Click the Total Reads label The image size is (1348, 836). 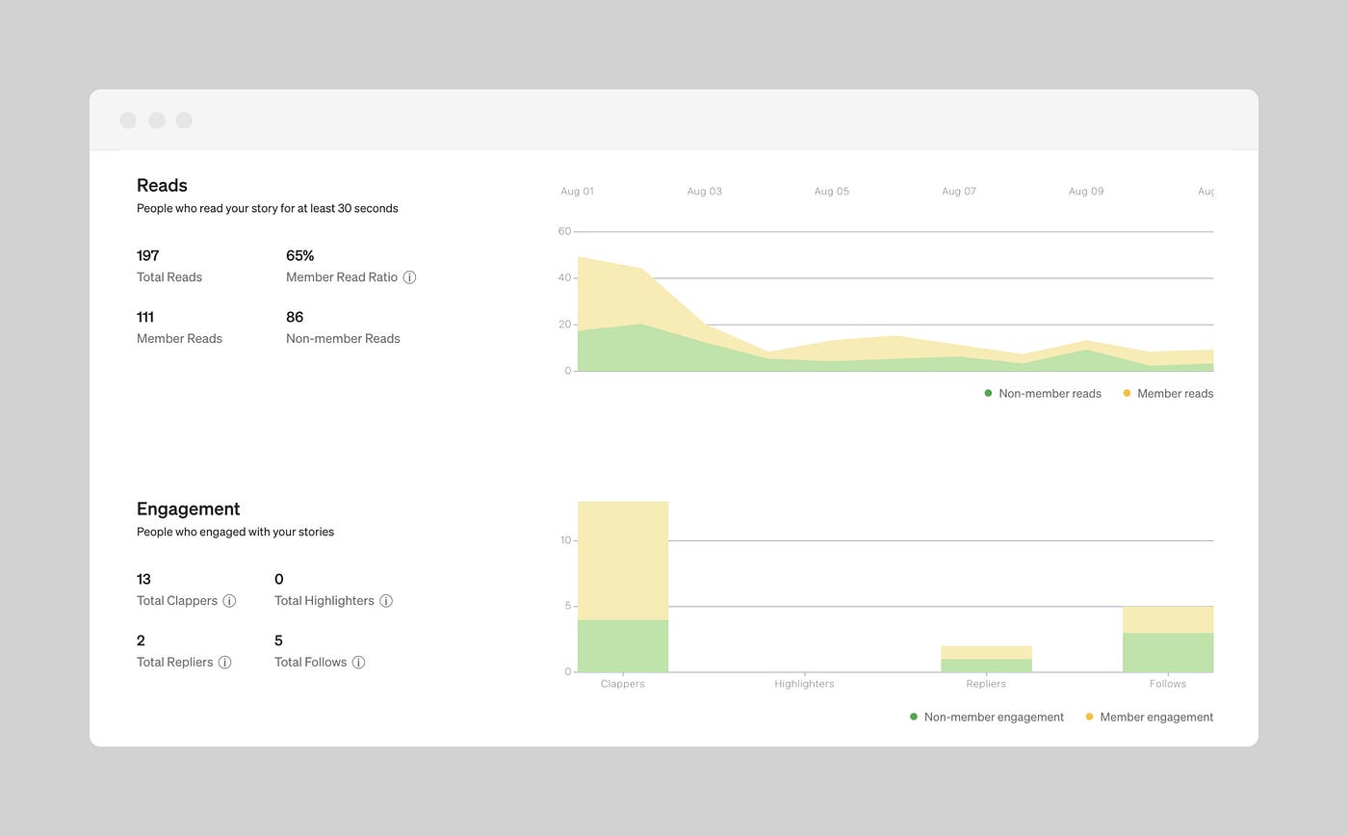pos(169,277)
